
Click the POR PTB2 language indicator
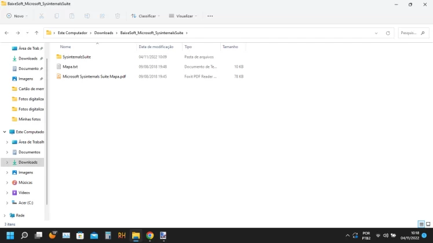coord(366,235)
